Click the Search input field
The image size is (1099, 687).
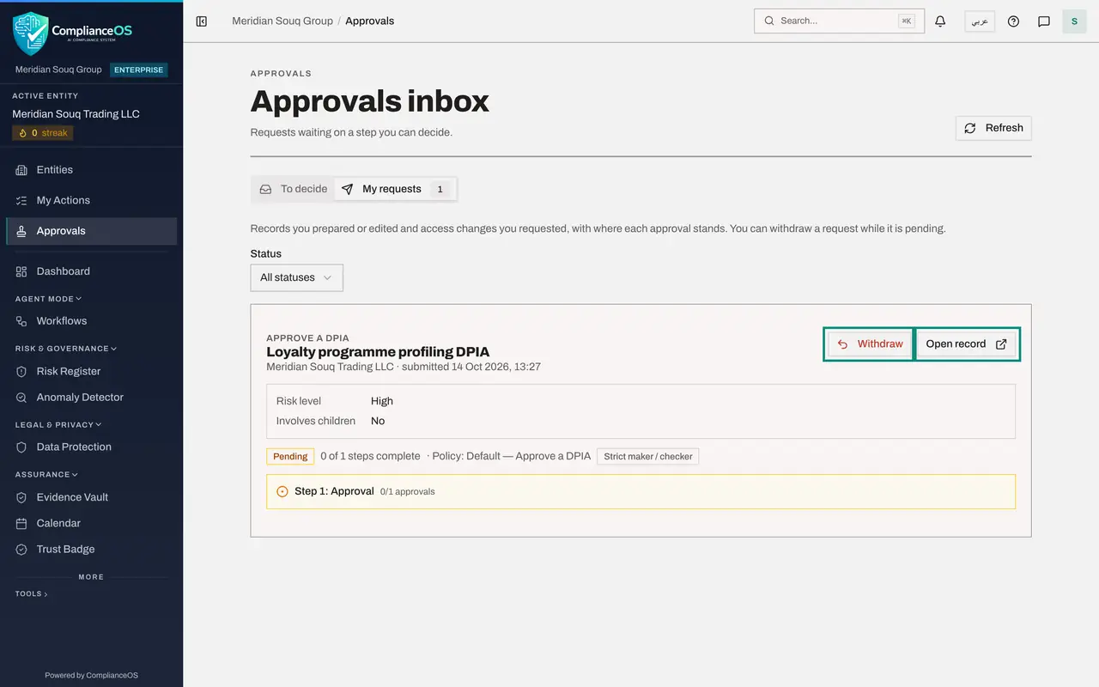click(x=839, y=21)
